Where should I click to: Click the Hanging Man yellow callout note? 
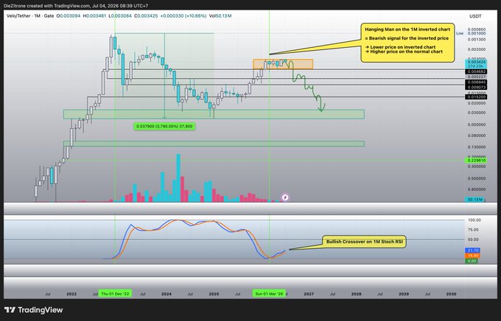(407, 43)
